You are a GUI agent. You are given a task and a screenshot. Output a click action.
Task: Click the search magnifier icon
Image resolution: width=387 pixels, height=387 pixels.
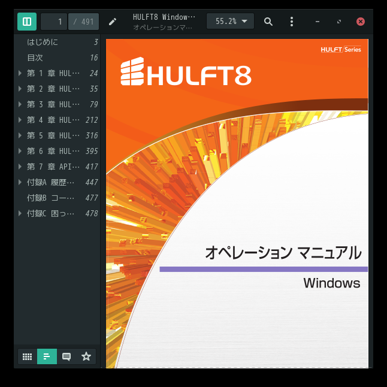(268, 22)
